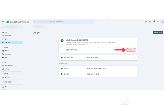Click the padlock icon for HTTPS in sidebar
This screenshot has height=109, width=164.
click(x=3, y=69)
